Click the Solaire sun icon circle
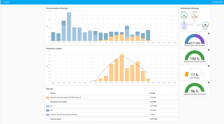 (194, 16)
